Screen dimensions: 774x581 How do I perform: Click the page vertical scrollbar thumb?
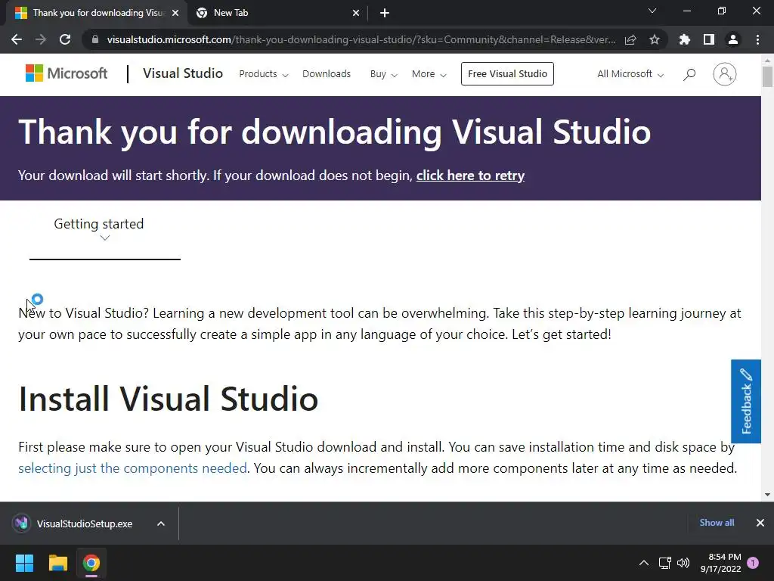pos(767,76)
